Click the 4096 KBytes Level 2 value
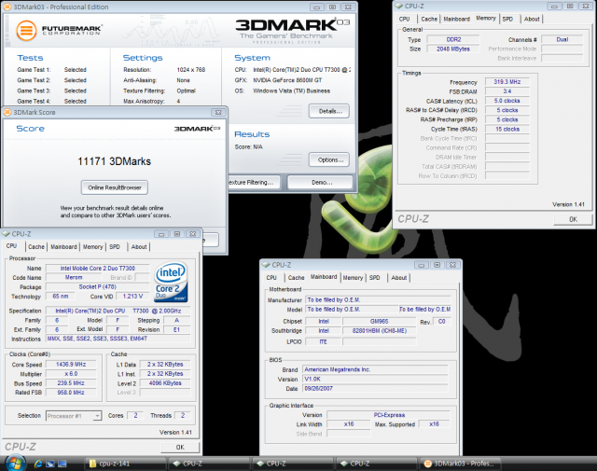This screenshot has height=471, width=597. (165, 383)
